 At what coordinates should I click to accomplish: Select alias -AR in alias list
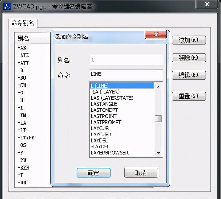point(22,48)
